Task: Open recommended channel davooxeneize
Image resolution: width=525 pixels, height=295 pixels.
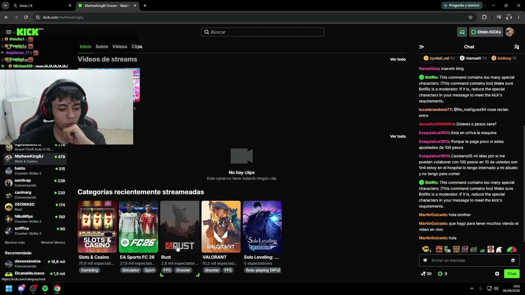Action: coord(35,263)
